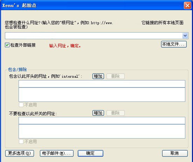
Task: Click 增加 for include URLs
Action: tap(98, 76)
